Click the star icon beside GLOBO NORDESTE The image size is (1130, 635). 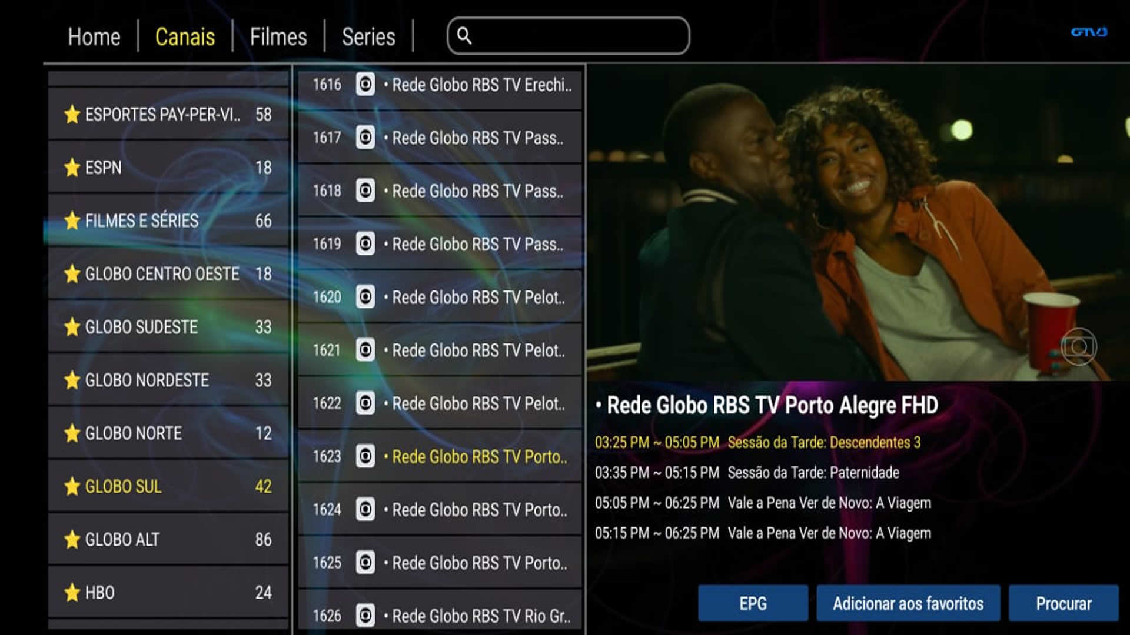coord(72,380)
